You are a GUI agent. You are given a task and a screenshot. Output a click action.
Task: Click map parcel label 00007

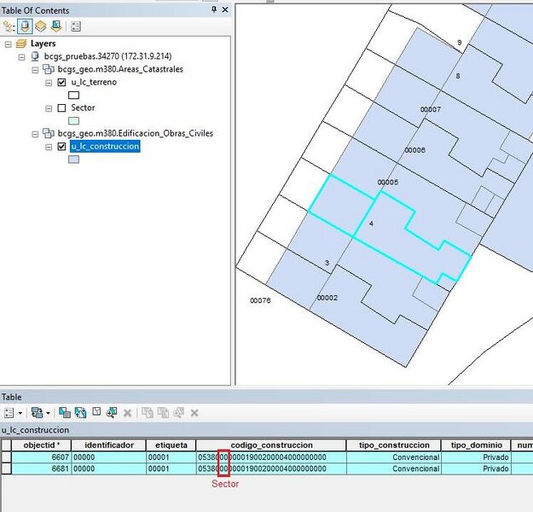(x=431, y=109)
